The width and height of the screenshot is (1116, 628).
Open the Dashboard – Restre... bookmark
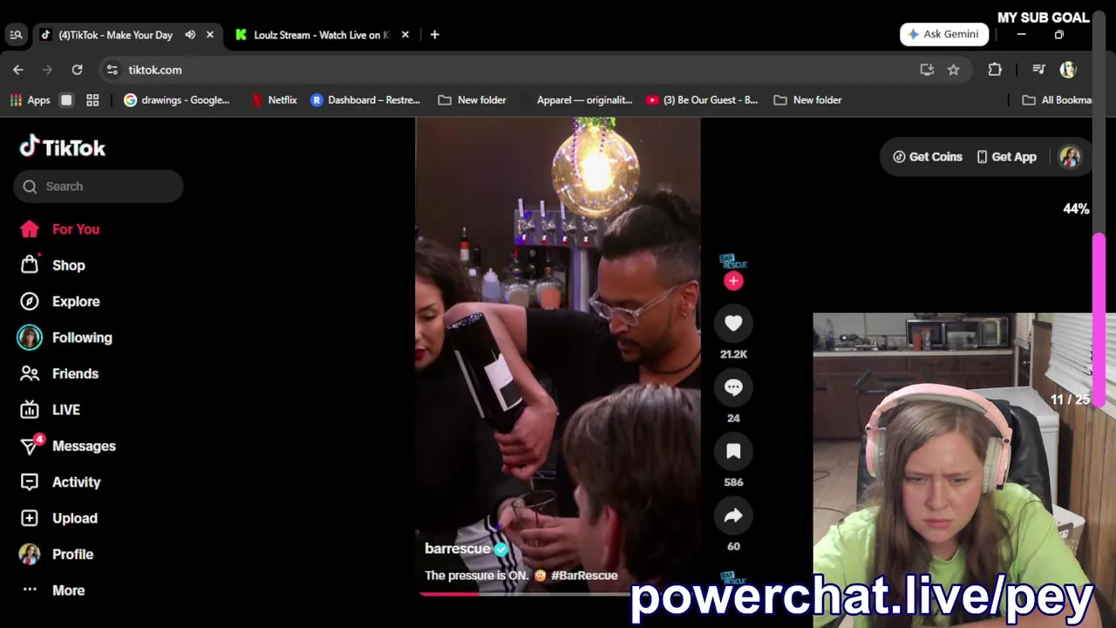[x=365, y=100]
